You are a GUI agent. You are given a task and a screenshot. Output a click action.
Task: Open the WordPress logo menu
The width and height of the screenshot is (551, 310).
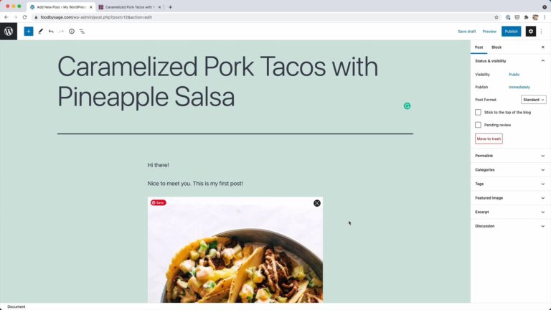click(9, 32)
